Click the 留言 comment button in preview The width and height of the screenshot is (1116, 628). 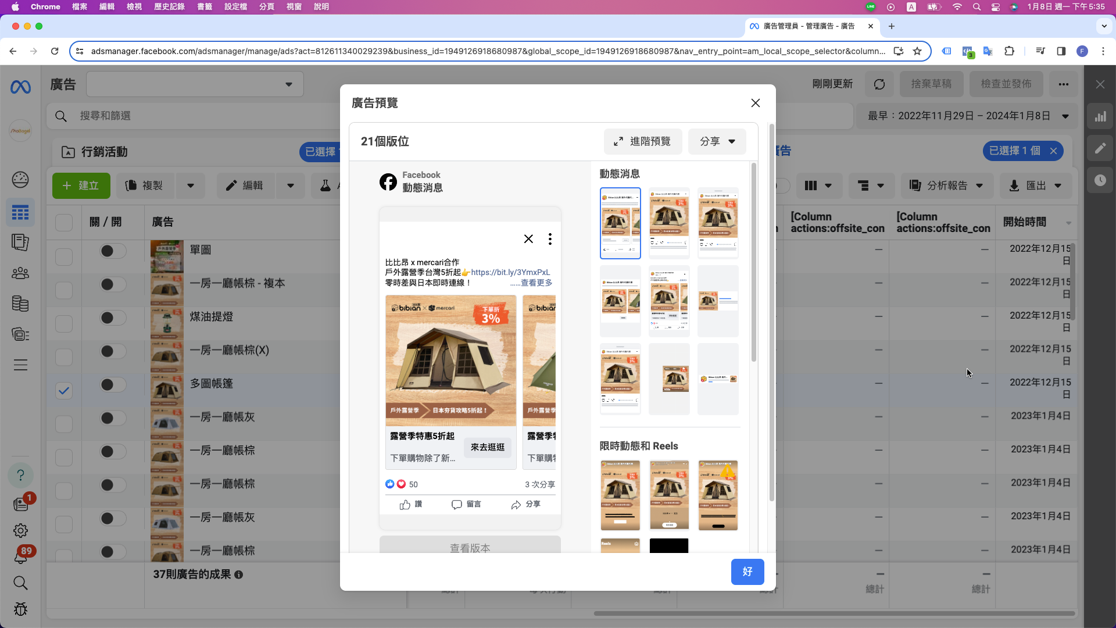[466, 505]
